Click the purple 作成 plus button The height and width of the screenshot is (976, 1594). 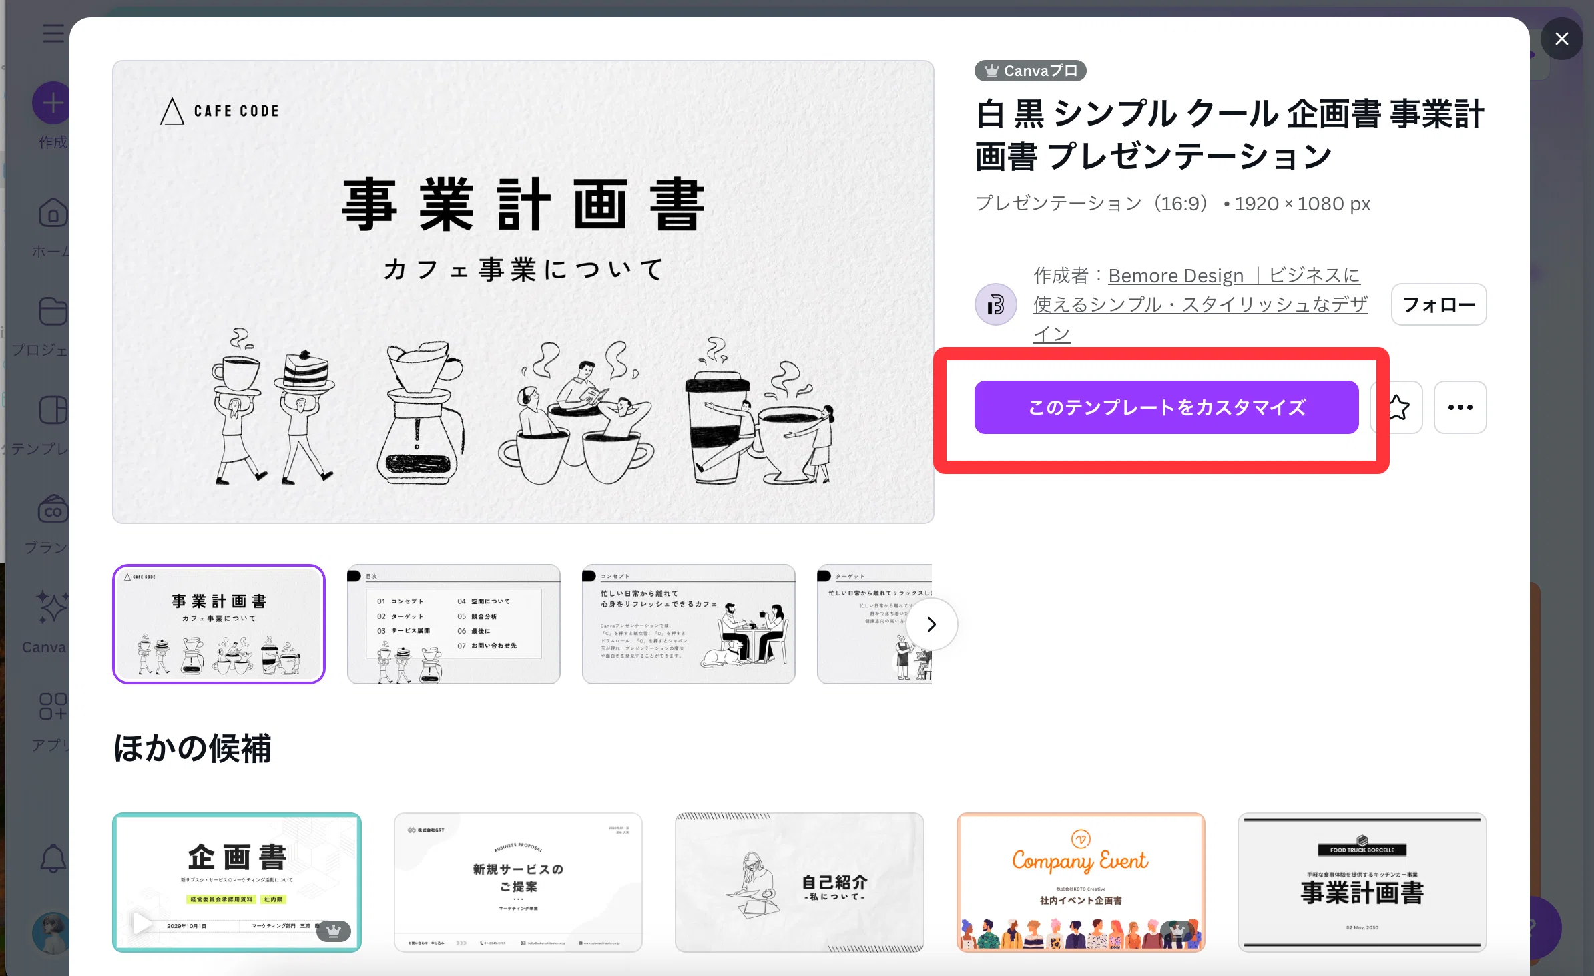click(x=51, y=103)
